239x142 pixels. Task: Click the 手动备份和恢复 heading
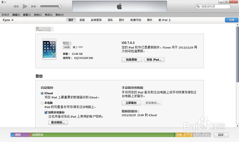132,88
